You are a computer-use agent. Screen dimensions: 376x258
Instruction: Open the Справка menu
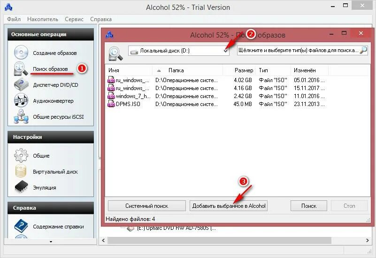pos(101,19)
